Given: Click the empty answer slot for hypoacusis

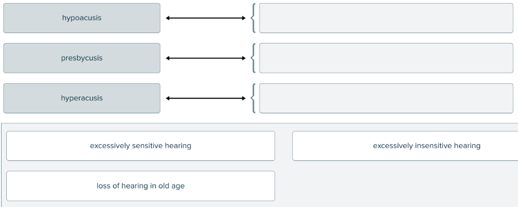Looking at the screenshot, I should click(386, 18).
